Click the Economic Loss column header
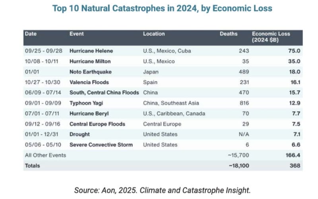This screenshot has width=318, height=199. pyautogui.click(x=271, y=37)
